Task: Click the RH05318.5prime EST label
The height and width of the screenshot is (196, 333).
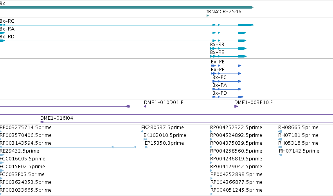Action: (298, 143)
